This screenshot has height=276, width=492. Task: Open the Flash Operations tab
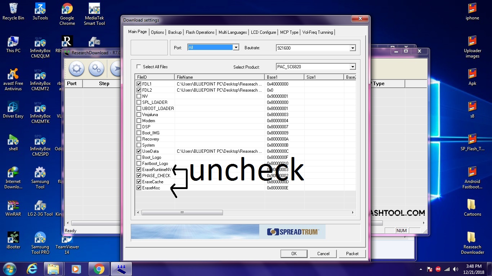click(x=200, y=32)
